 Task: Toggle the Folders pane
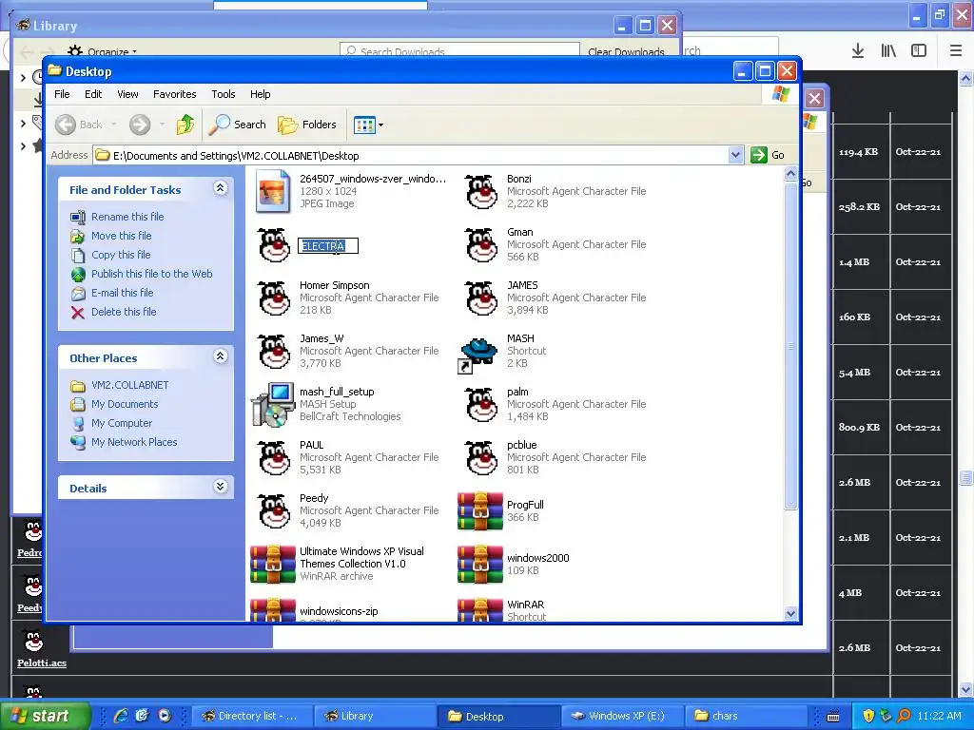(307, 125)
